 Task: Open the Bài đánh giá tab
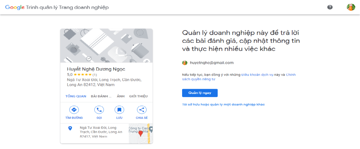click(101, 96)
